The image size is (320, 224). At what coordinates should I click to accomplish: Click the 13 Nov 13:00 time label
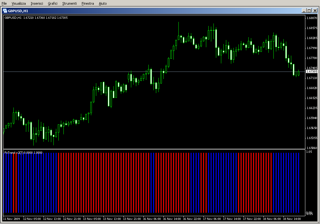(x=112, y=219)
